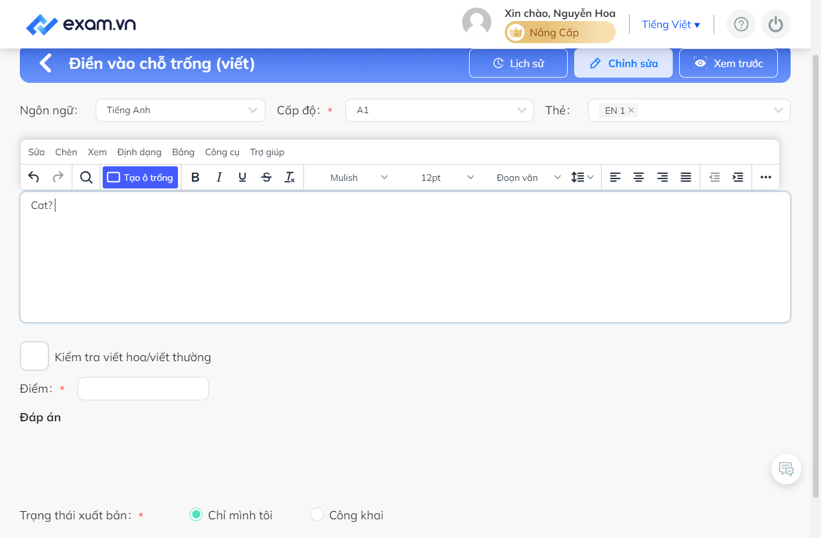Open the Định dạng menu
Image resolution: width=821 pixels, height=538 pixels.
139,152
